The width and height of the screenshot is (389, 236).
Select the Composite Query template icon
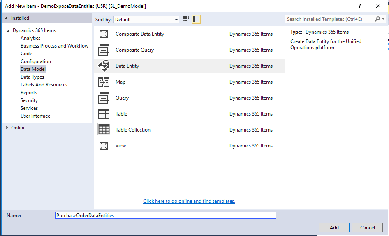click(x=104, y=50)
